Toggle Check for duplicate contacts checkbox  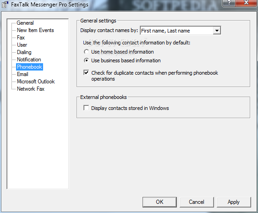86,72
